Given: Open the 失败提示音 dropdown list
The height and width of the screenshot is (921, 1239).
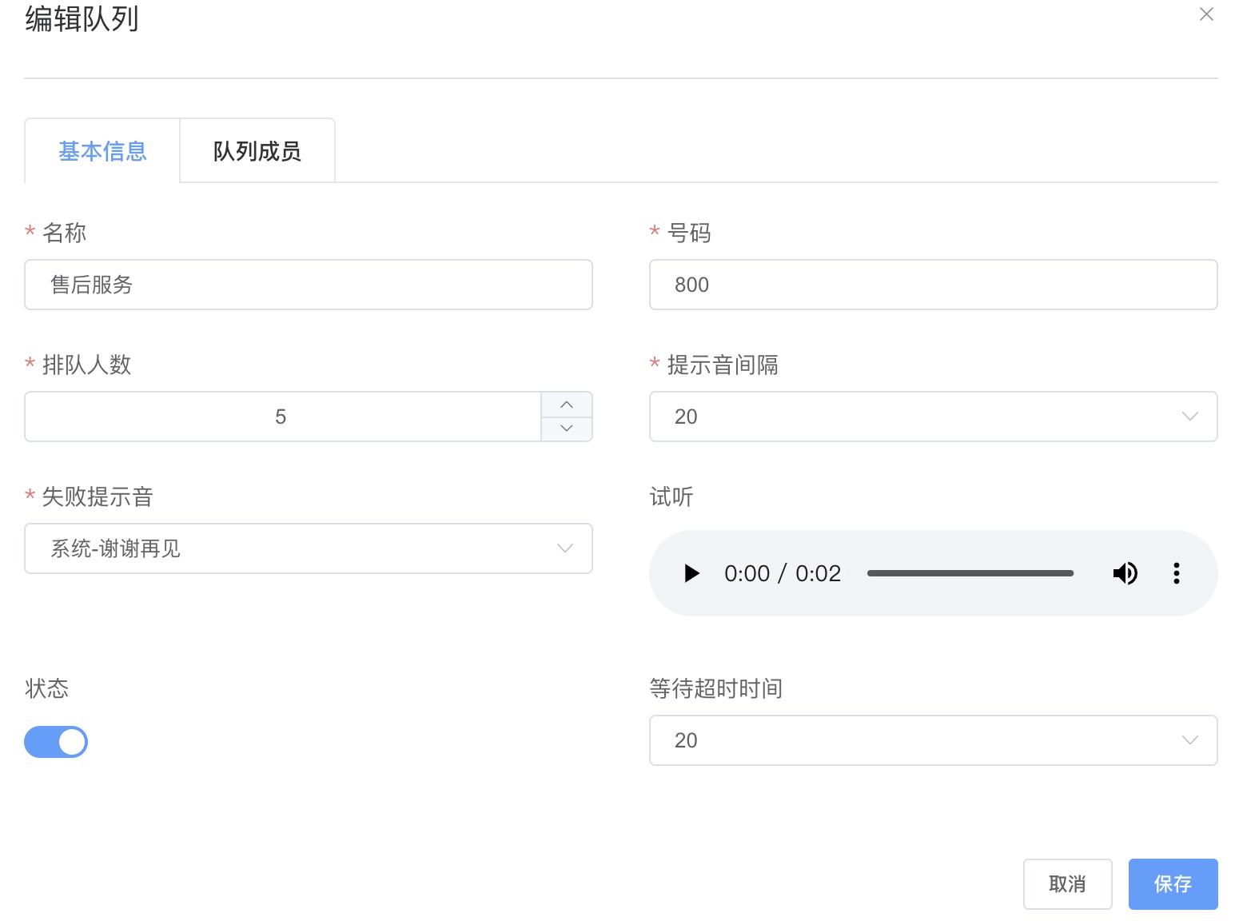Looking at the screenshot, I should [x=308, y=548].
